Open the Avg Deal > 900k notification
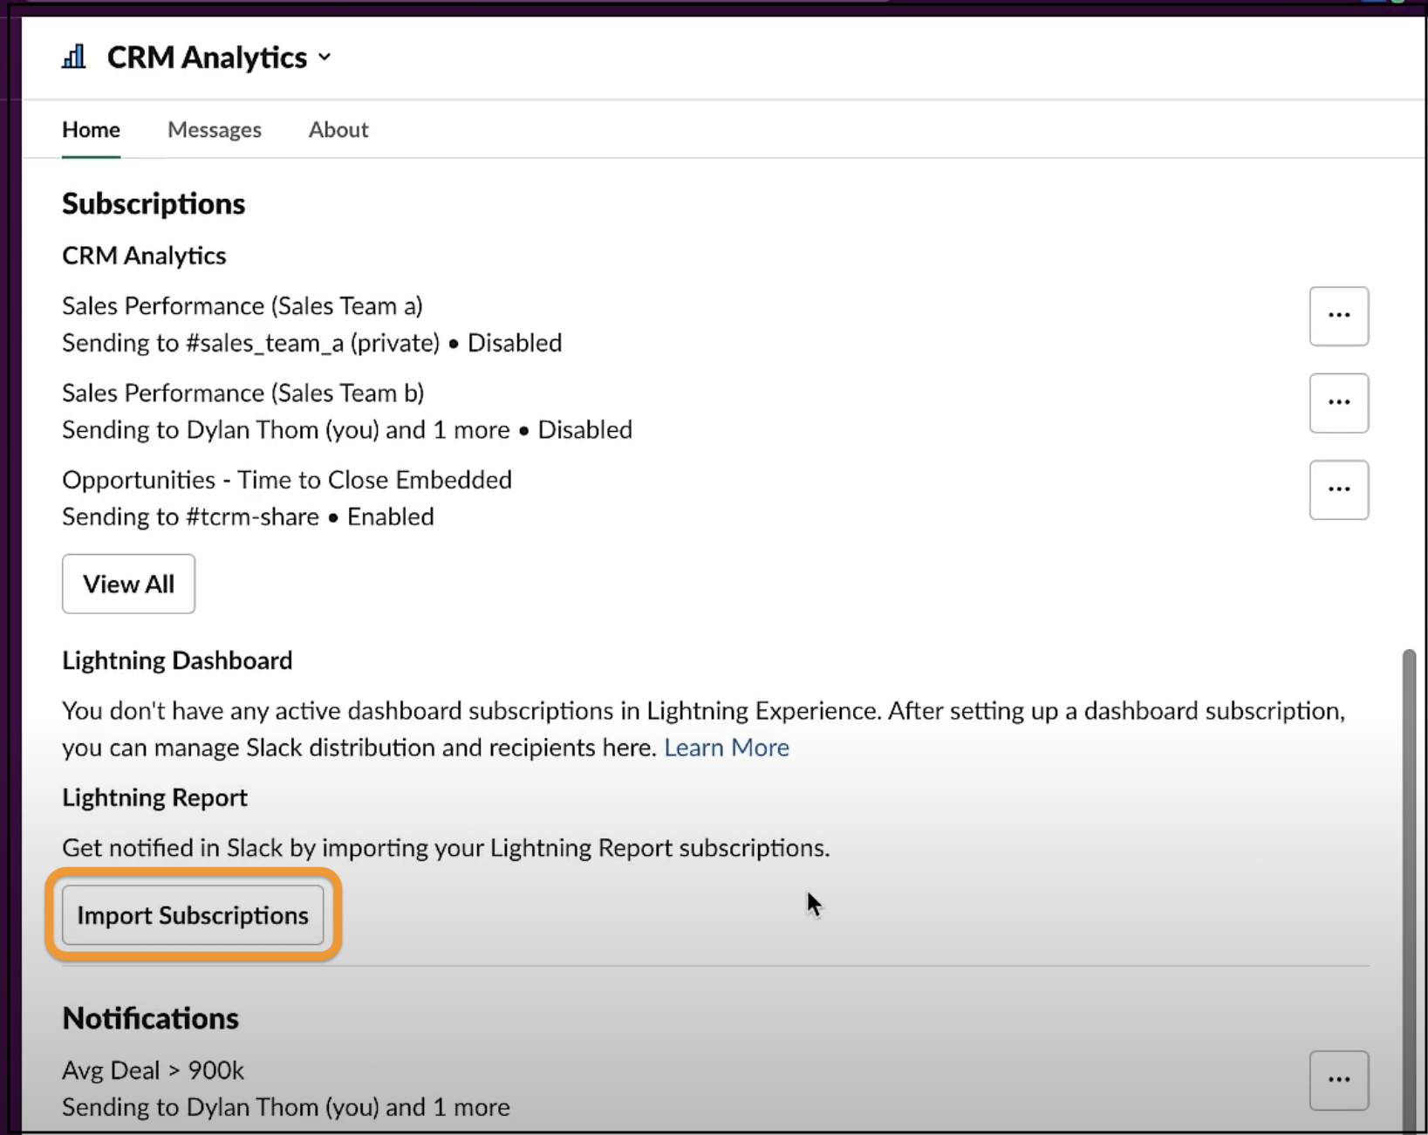Image resolution: width=1428 pixels, height=1135 pixels. (x=153, y=1070)
